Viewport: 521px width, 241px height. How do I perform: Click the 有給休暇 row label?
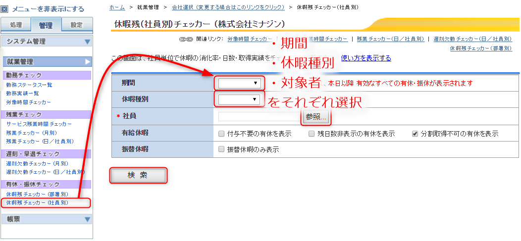pyautogui.click(x=135, y=133)
